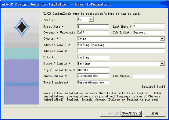
Task: Click the empty Address Line 2 field
Action: (x=121, y=51)
